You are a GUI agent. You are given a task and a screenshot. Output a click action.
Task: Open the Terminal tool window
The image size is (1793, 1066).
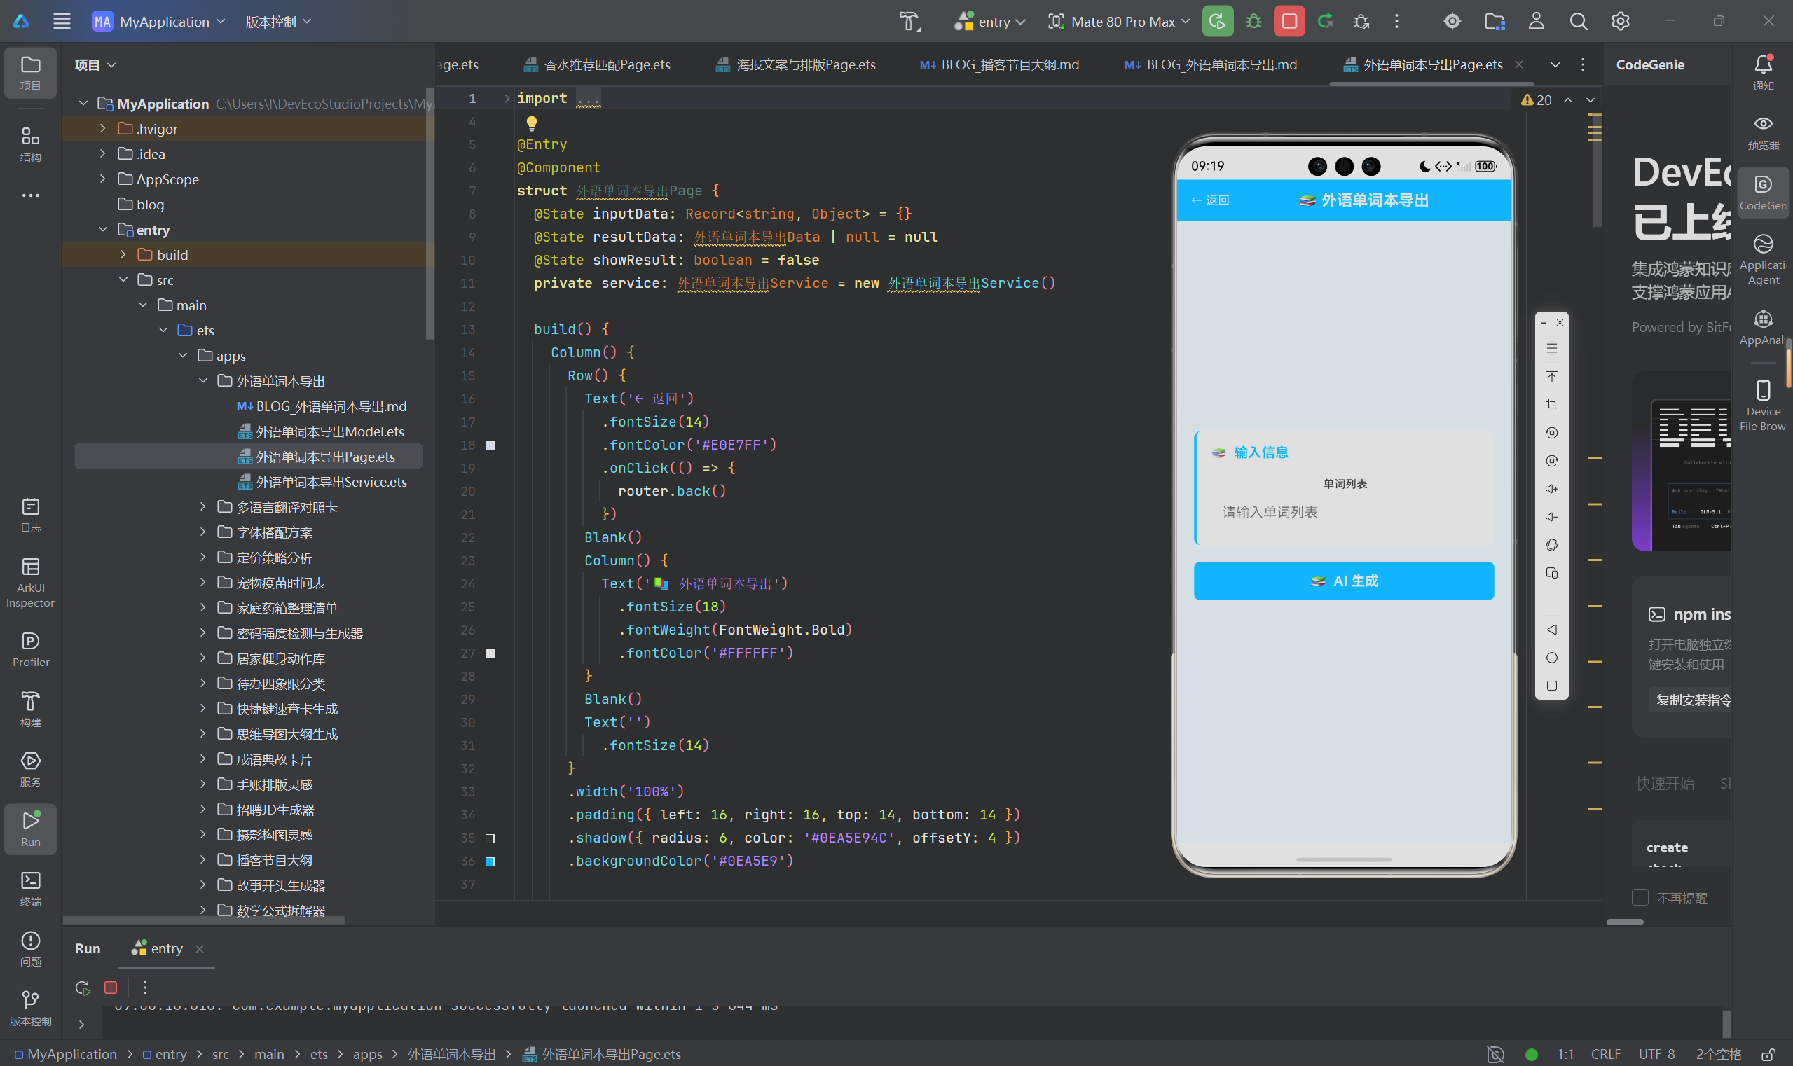[x=30, y=890]
